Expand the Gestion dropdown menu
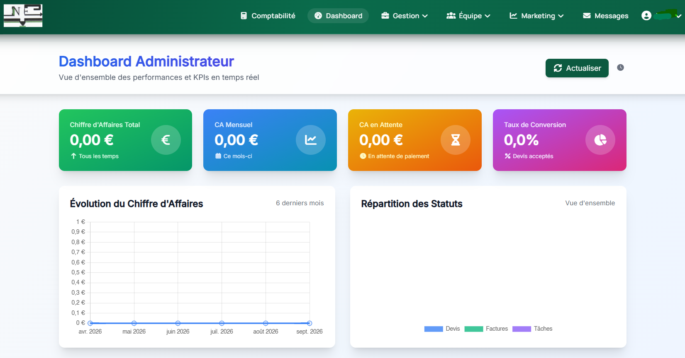This screenshot has width=685, height=358. 405,16
